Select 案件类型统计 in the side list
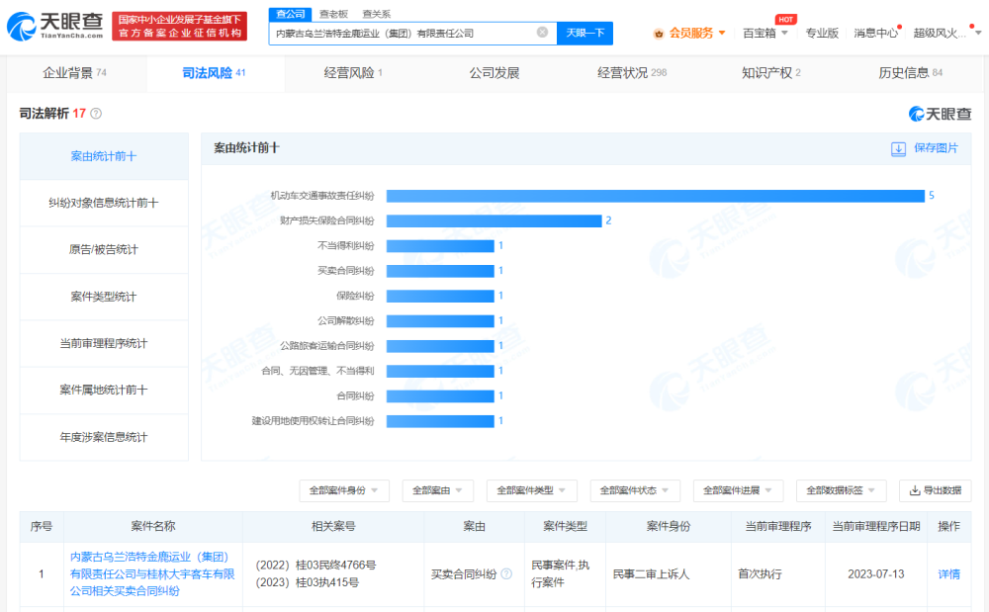 [x=104, y=297]
